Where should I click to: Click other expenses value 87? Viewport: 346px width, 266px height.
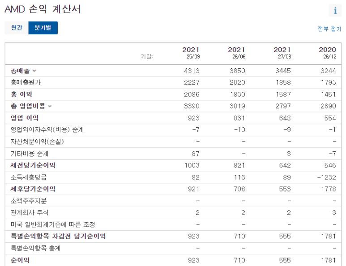pos(196,154)
